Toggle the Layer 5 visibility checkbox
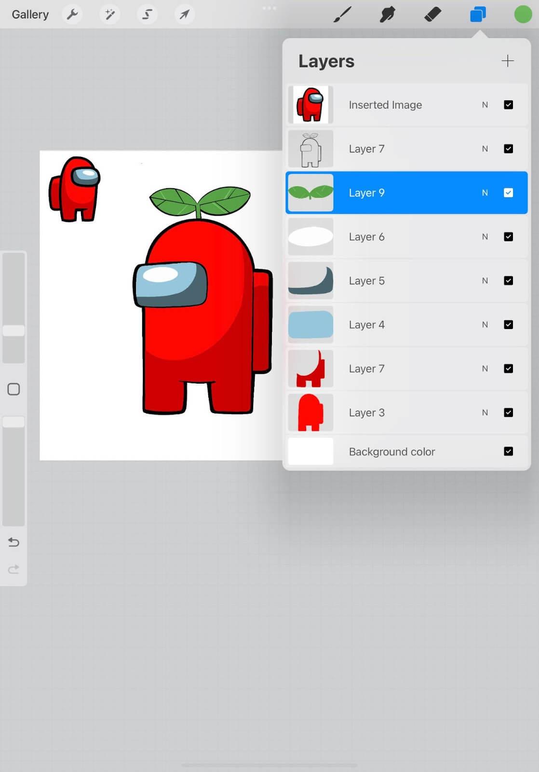 click(x=508, y=280)
